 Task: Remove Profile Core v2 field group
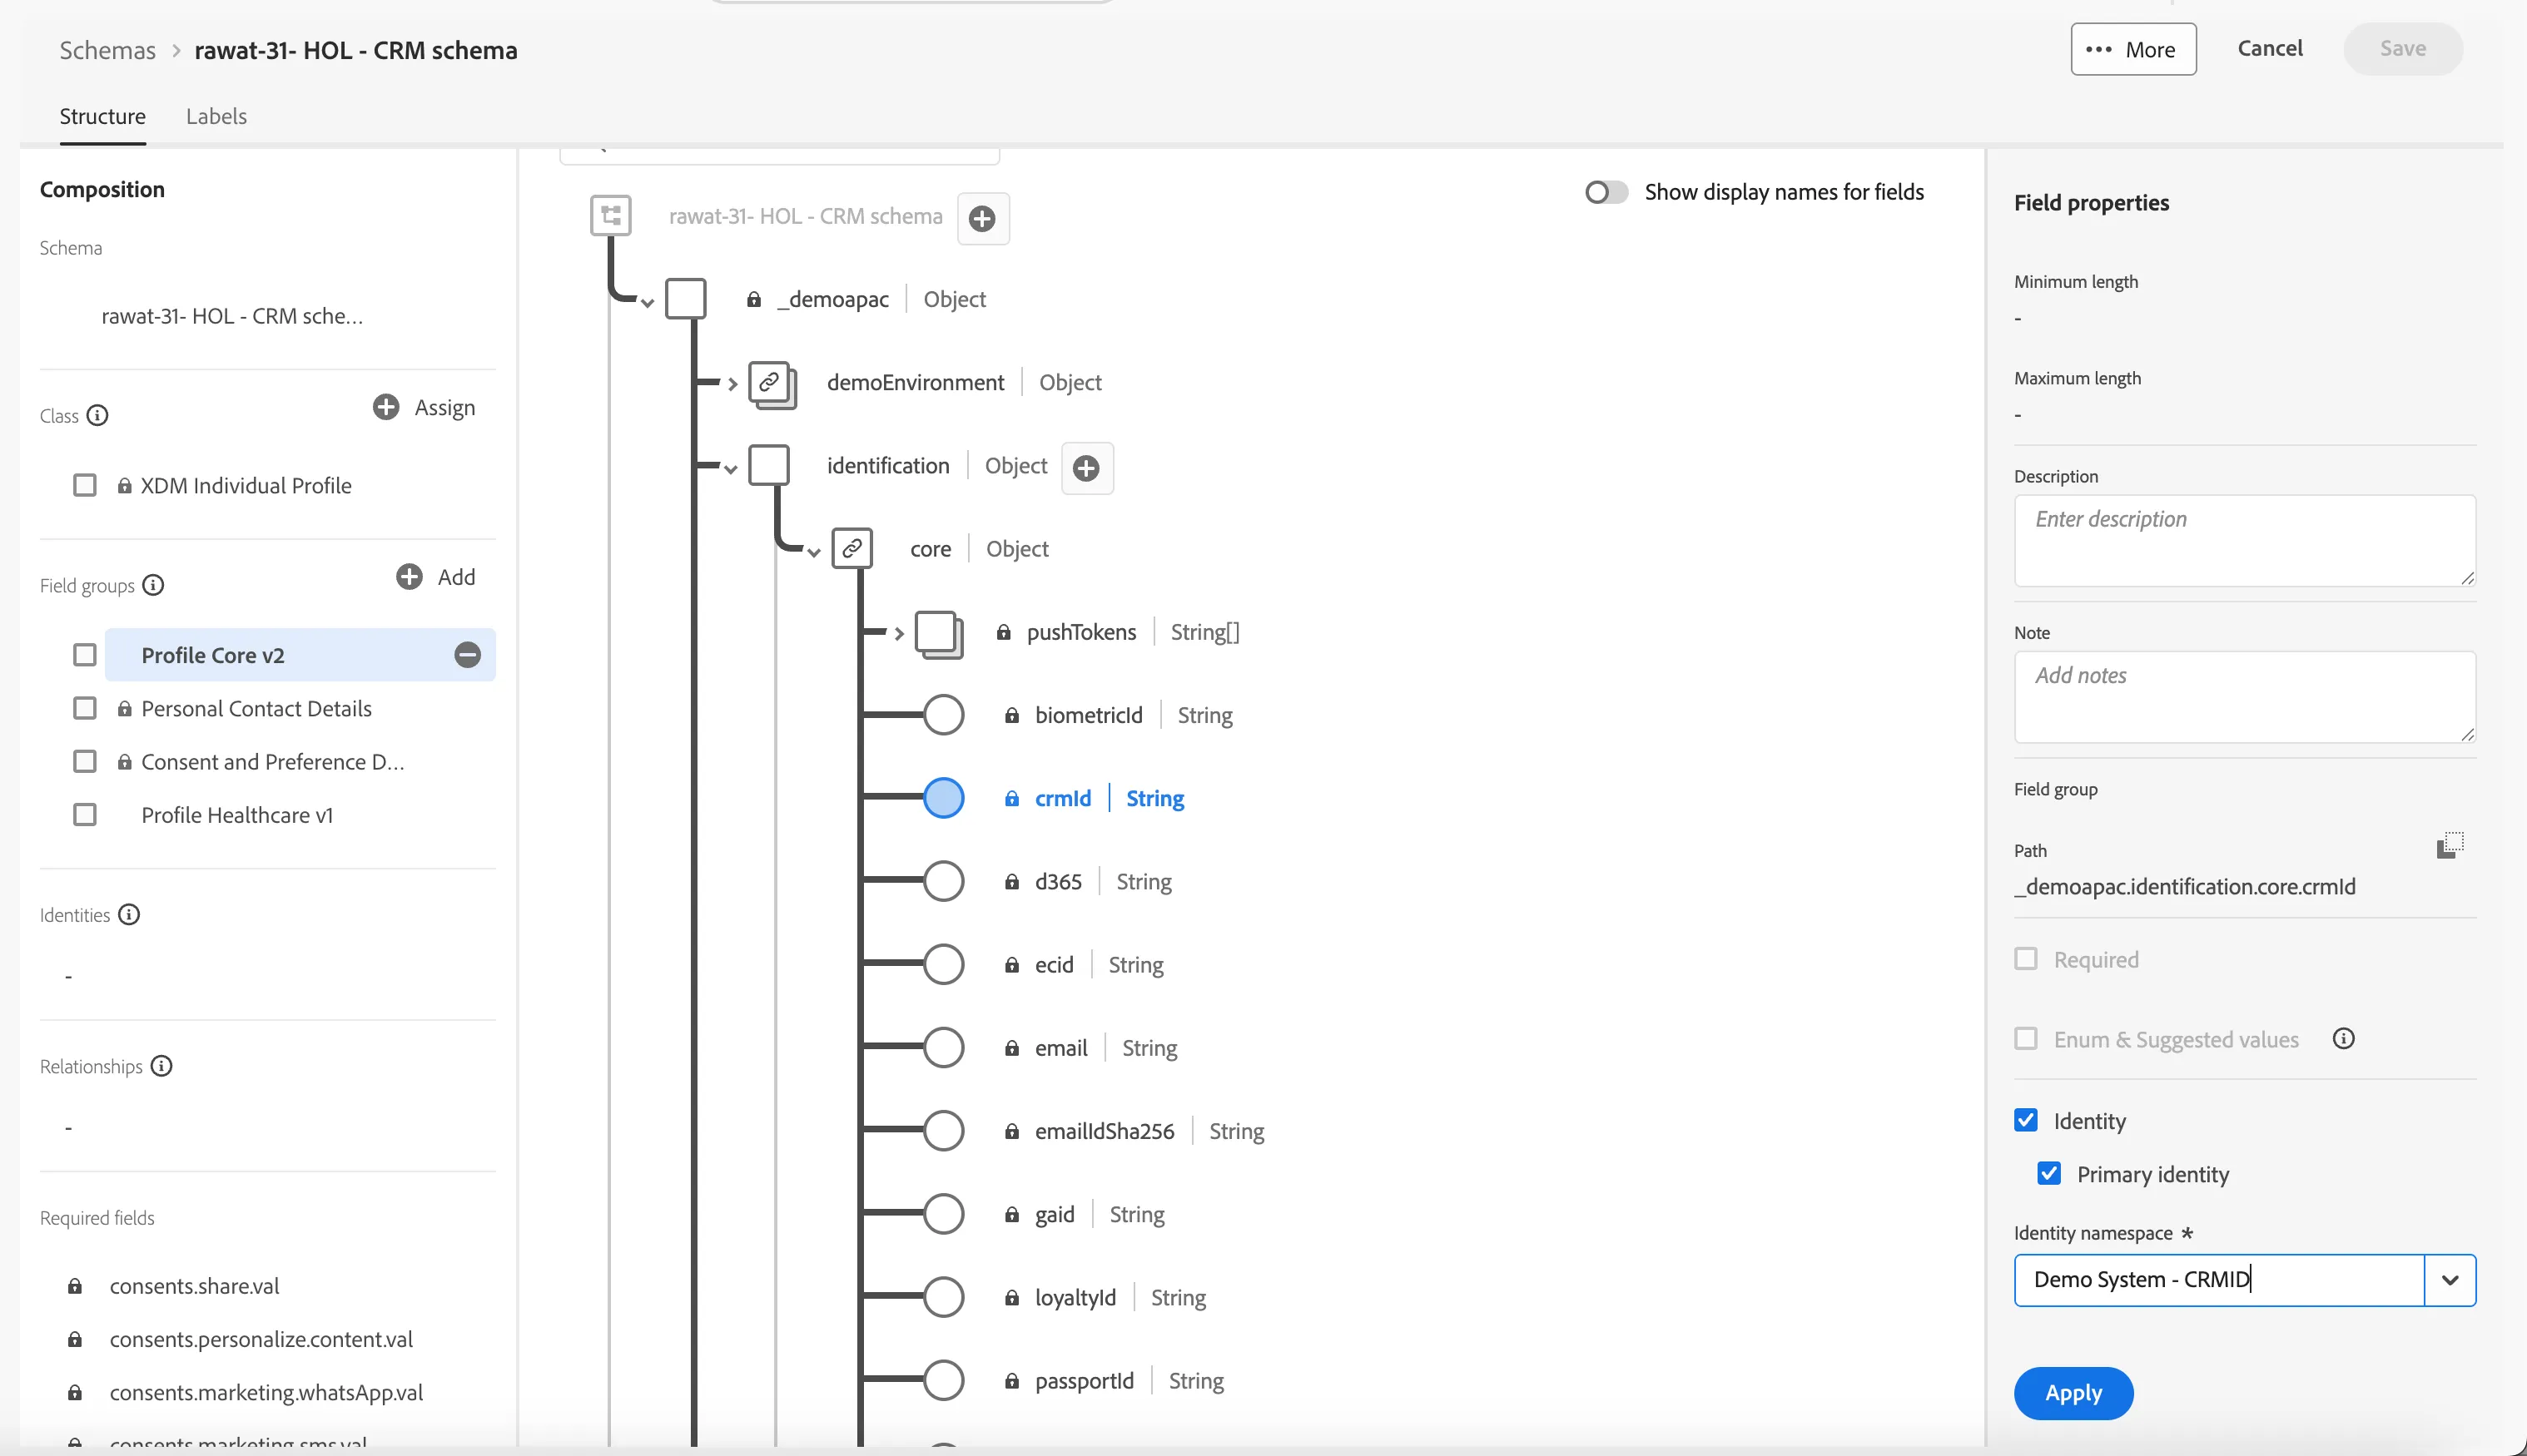467,655
